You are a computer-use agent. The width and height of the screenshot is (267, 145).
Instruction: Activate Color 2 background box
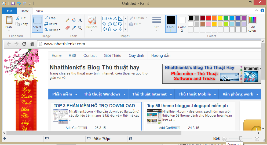[x=182, y=24]
